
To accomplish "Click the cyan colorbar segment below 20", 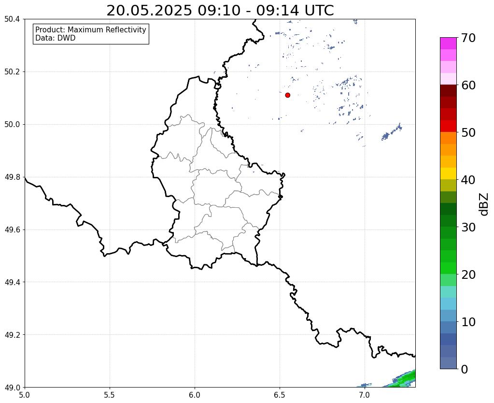I will click(x=448, y=292).
